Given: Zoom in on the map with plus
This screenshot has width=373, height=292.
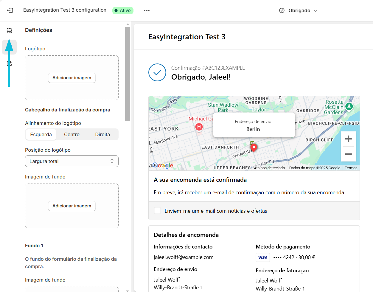Looking at the screenshot, I should [349, 139].
